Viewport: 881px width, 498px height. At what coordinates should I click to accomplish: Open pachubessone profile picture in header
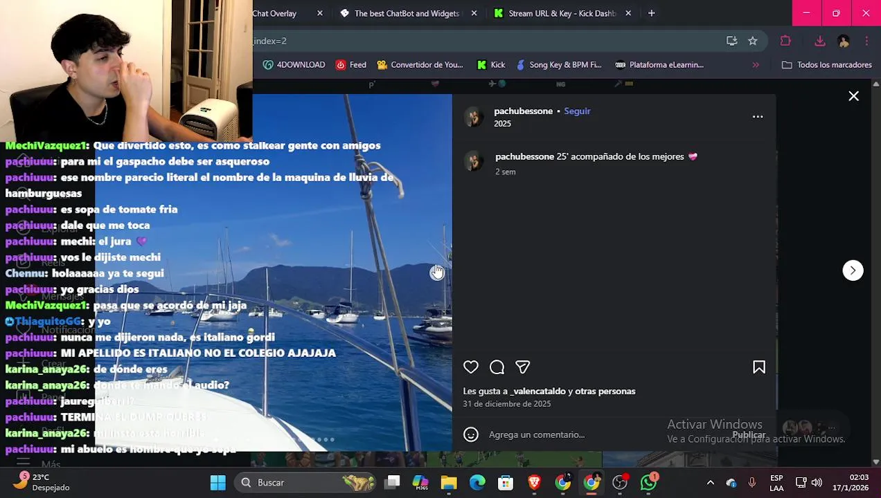[474, 117]
